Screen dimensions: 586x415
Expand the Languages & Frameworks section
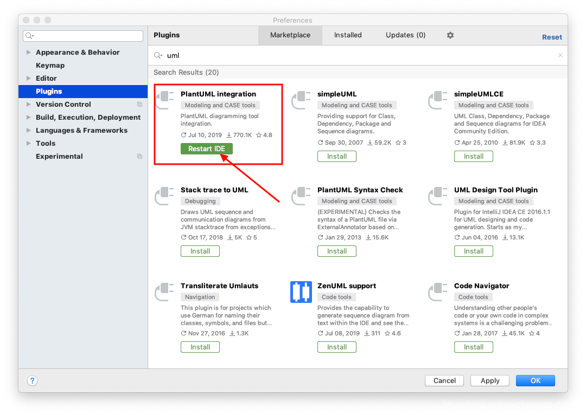29,130
